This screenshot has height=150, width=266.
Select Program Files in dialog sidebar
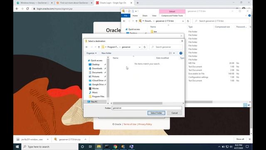coord(98,96)
